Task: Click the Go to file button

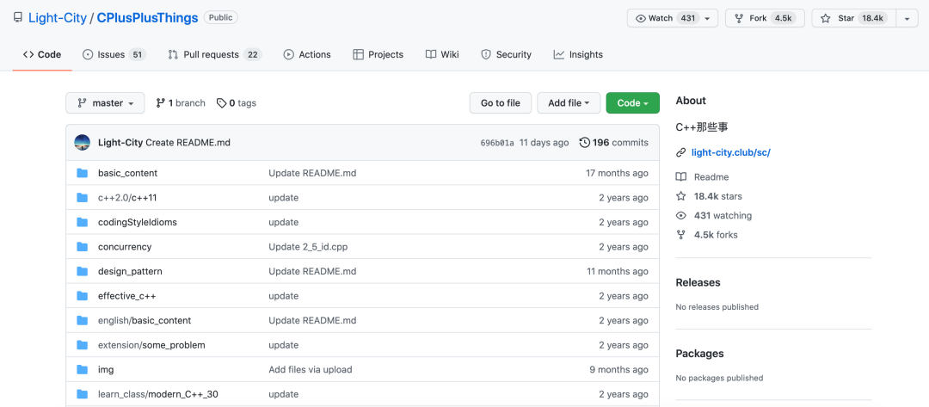Action: click(x=501, y=103)
